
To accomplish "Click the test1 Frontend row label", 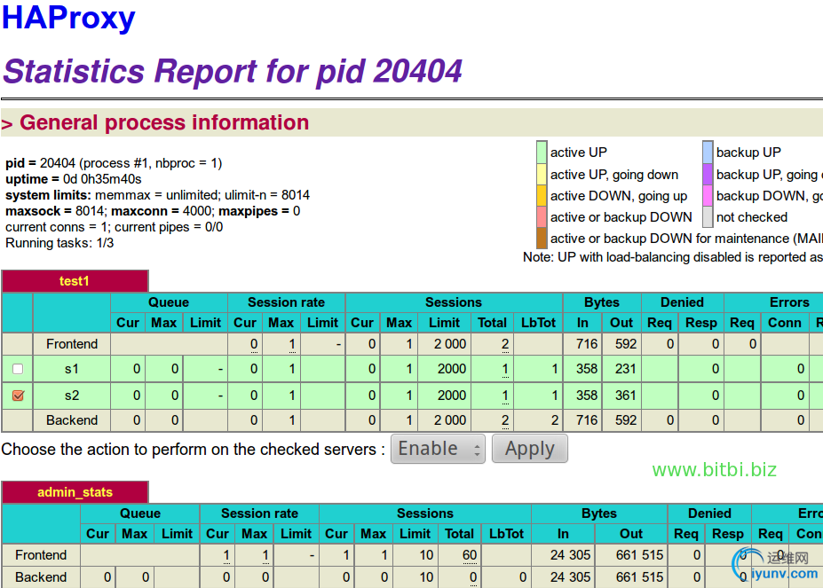I will (x=72, y=344).
